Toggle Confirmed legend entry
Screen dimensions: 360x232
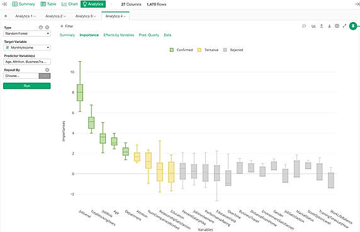pyautogui.click(x=181, y=50)
